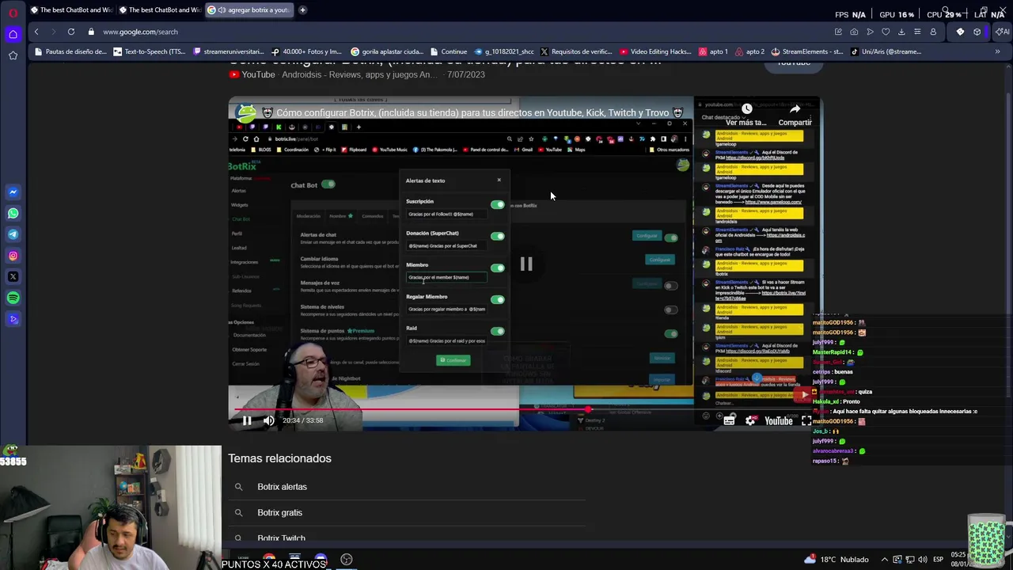Open YouTube logo link in player
Screen dimensions: 1013x570
779,420
